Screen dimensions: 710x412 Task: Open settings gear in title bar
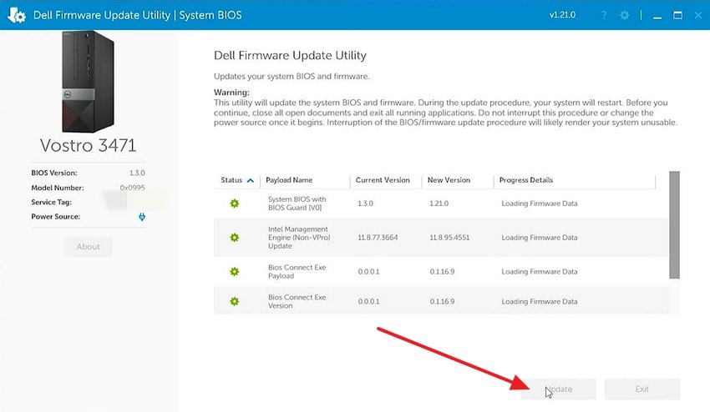pyautogui.click(x=625, y=15)
